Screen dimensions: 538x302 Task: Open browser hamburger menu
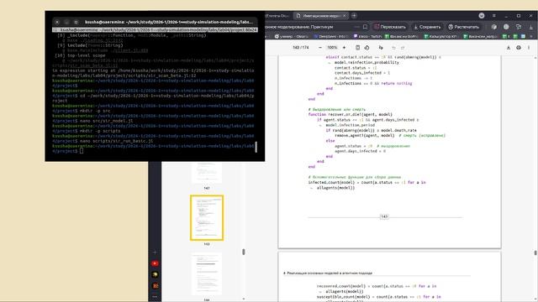494,16
